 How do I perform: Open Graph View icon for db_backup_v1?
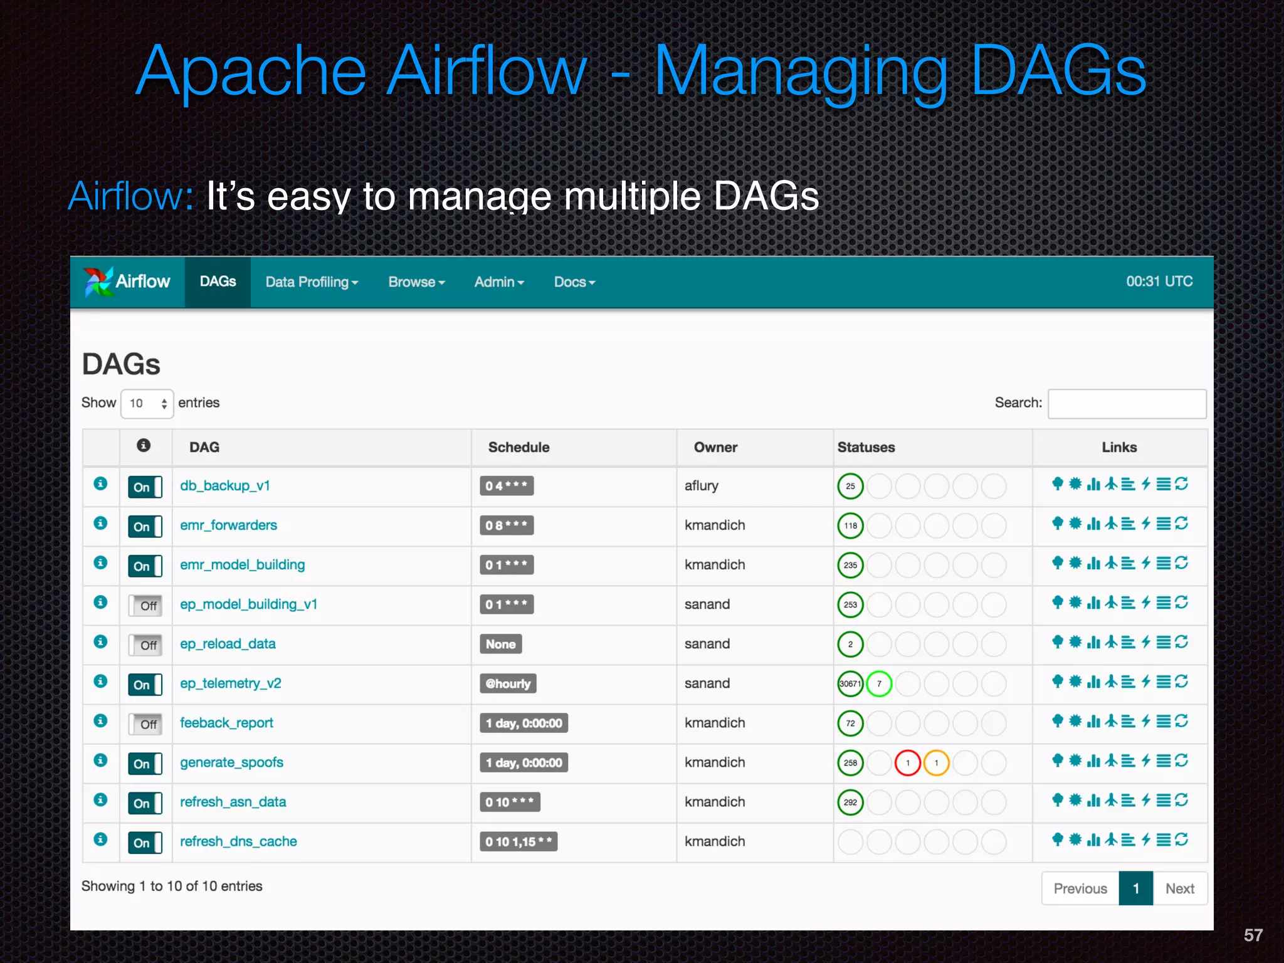point(1075,484)
